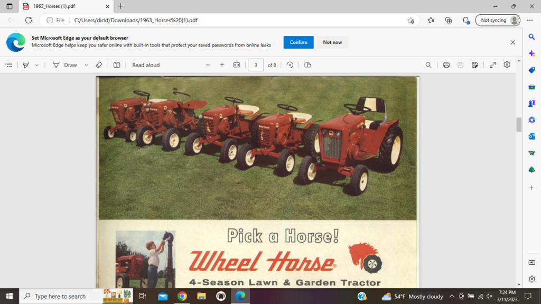Launch Google Chrome from taskbar
The width and height of the screenshot is (541, 304).
[x=182, y=296]
